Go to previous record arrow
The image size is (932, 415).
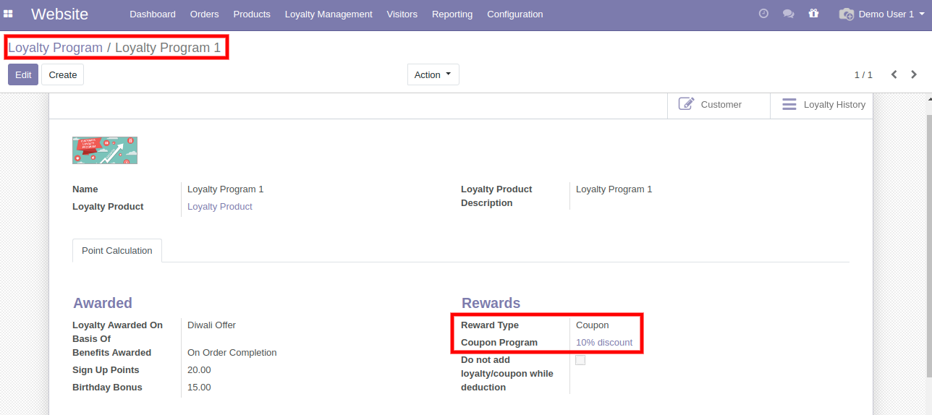click(894, 74)
